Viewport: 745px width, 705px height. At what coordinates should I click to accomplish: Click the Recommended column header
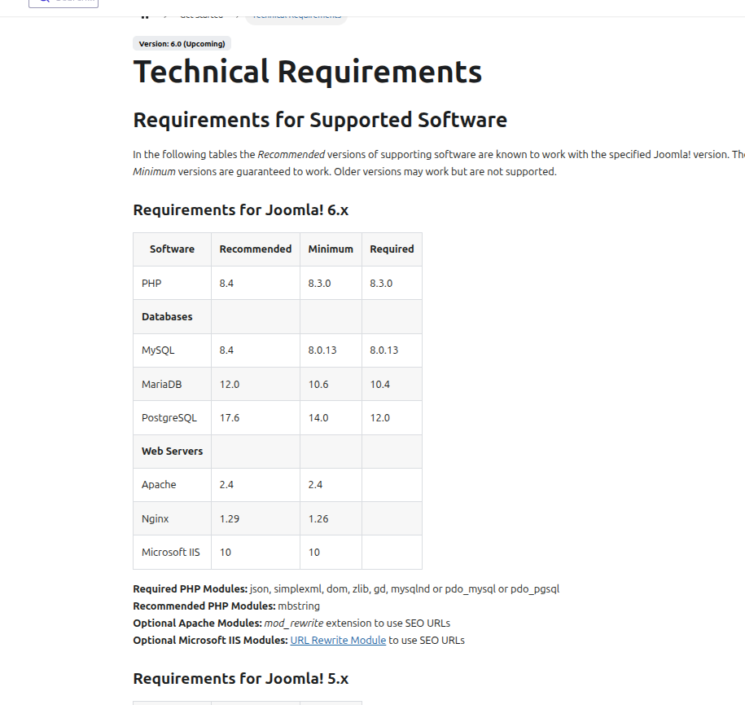(255, 249)
